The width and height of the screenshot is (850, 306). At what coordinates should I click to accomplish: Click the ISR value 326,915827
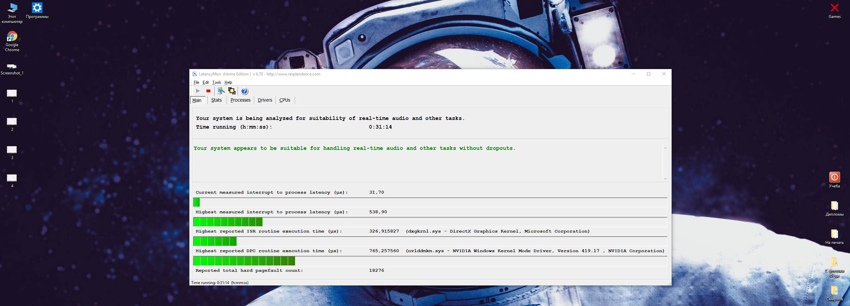click(384, 231)
